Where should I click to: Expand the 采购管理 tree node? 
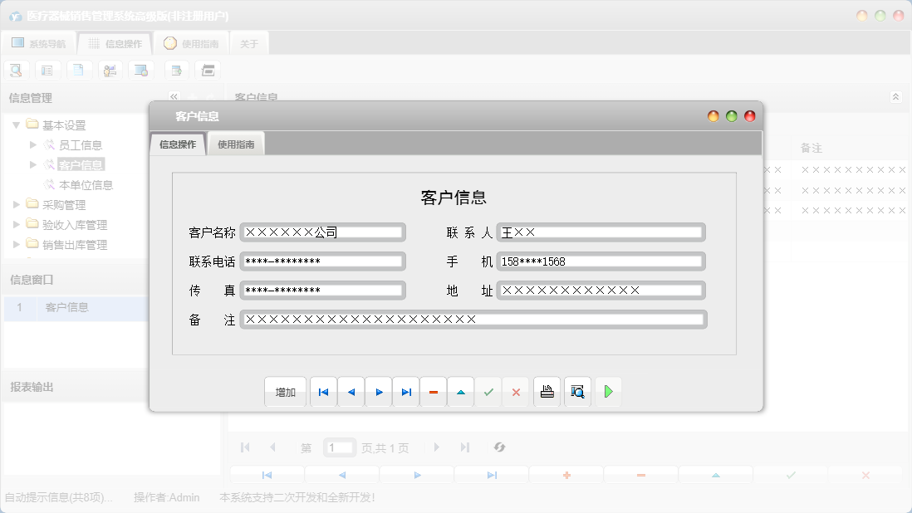coord(17,204)
